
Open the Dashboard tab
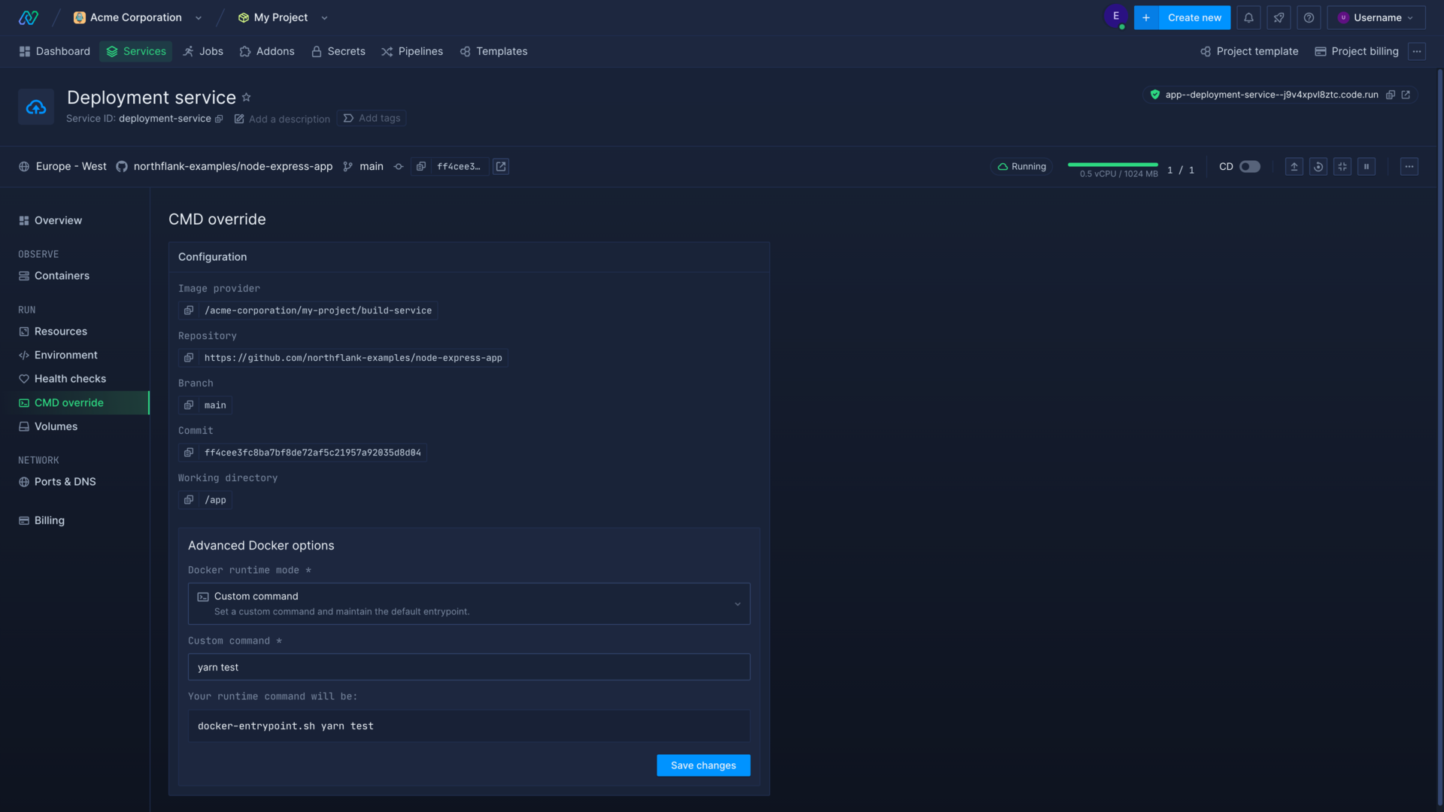54,51
